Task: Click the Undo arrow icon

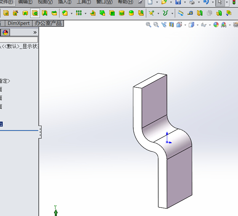Action: pyautogui.click(x=206, y=2)
